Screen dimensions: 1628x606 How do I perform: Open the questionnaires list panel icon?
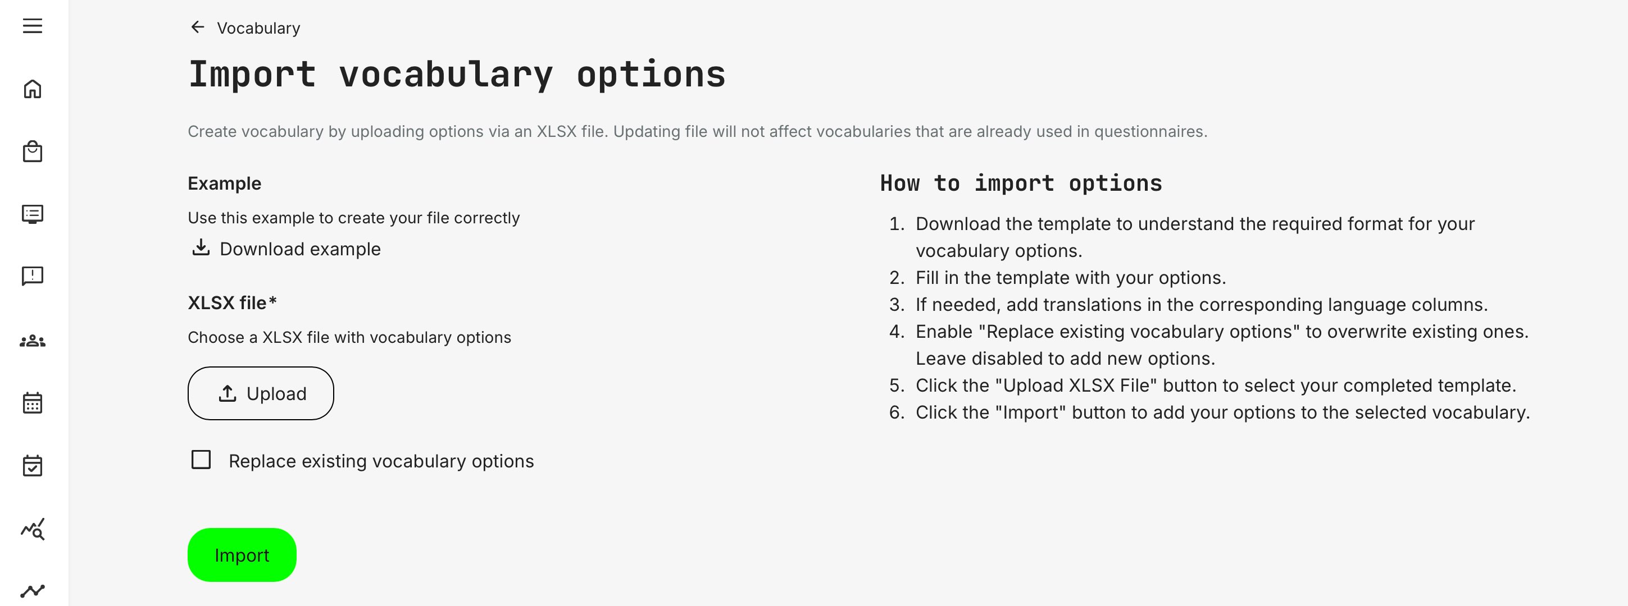pos(33,213)
